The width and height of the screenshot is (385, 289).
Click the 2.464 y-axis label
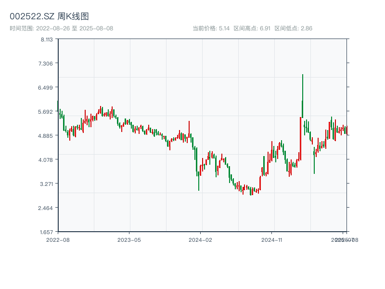click(x=47, y=208)
